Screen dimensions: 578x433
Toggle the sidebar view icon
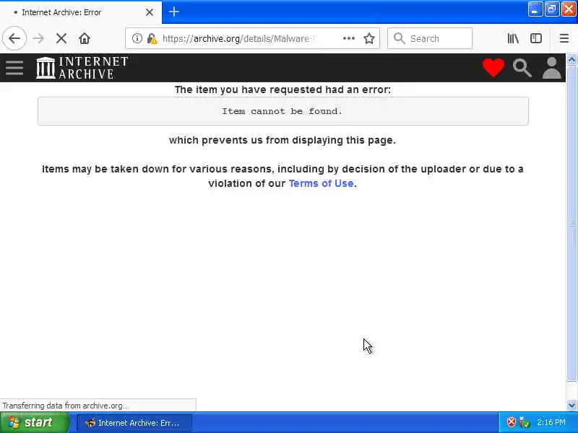coord(536,38)
